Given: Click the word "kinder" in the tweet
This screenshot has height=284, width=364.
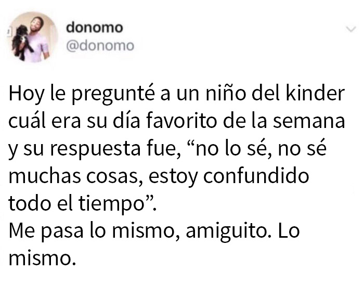Looking at the screenshot, I should [x=315, y=93].
